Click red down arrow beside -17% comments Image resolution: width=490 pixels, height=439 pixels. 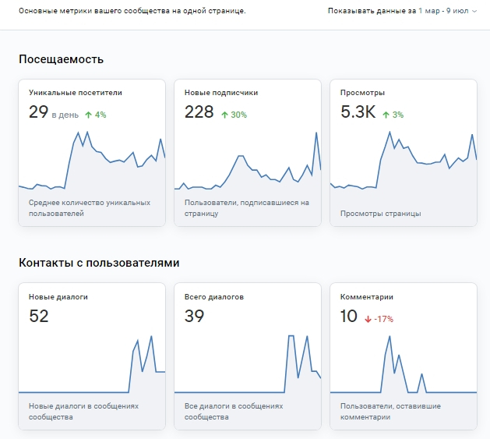tap(368, 319)
